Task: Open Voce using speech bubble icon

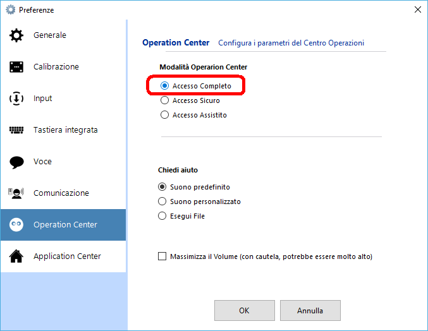Action: click(x=16, y=162)
